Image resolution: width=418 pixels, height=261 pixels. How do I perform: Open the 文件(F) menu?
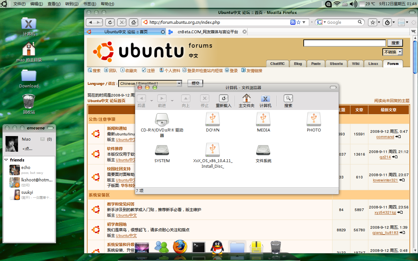click(x=19, y=4)
